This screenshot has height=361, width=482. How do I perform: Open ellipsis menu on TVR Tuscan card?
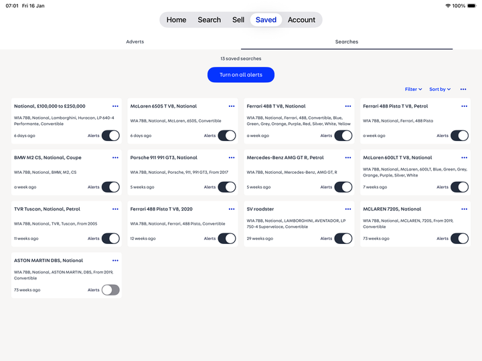tap(115, 209)
